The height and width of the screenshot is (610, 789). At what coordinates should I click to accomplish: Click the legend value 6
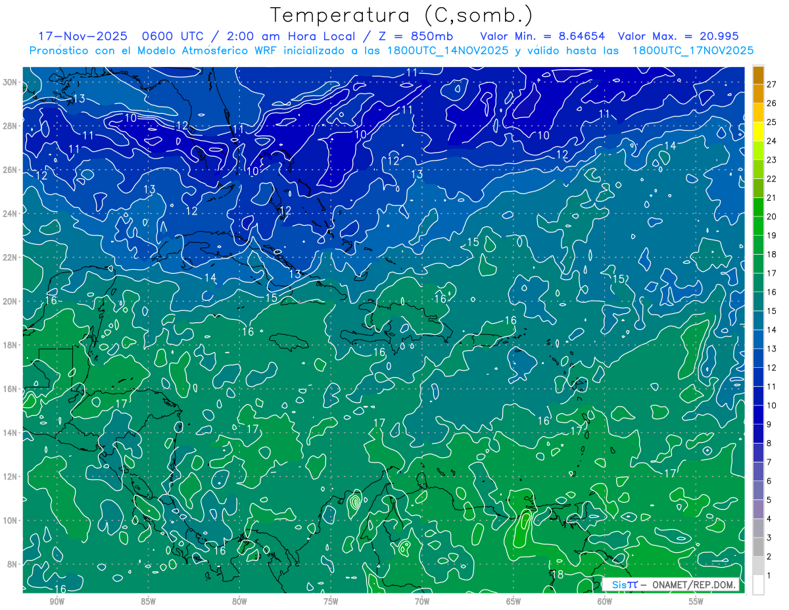(x=769, y=481)
